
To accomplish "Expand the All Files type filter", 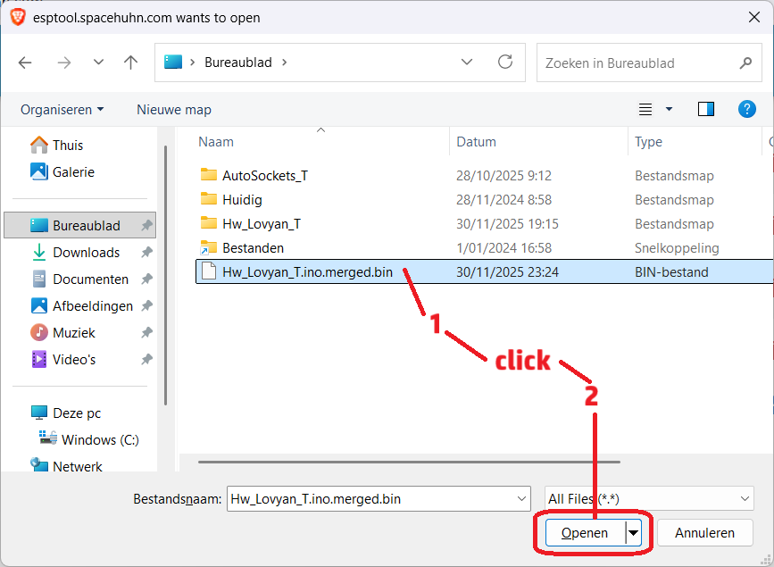I will click(745, 499).
